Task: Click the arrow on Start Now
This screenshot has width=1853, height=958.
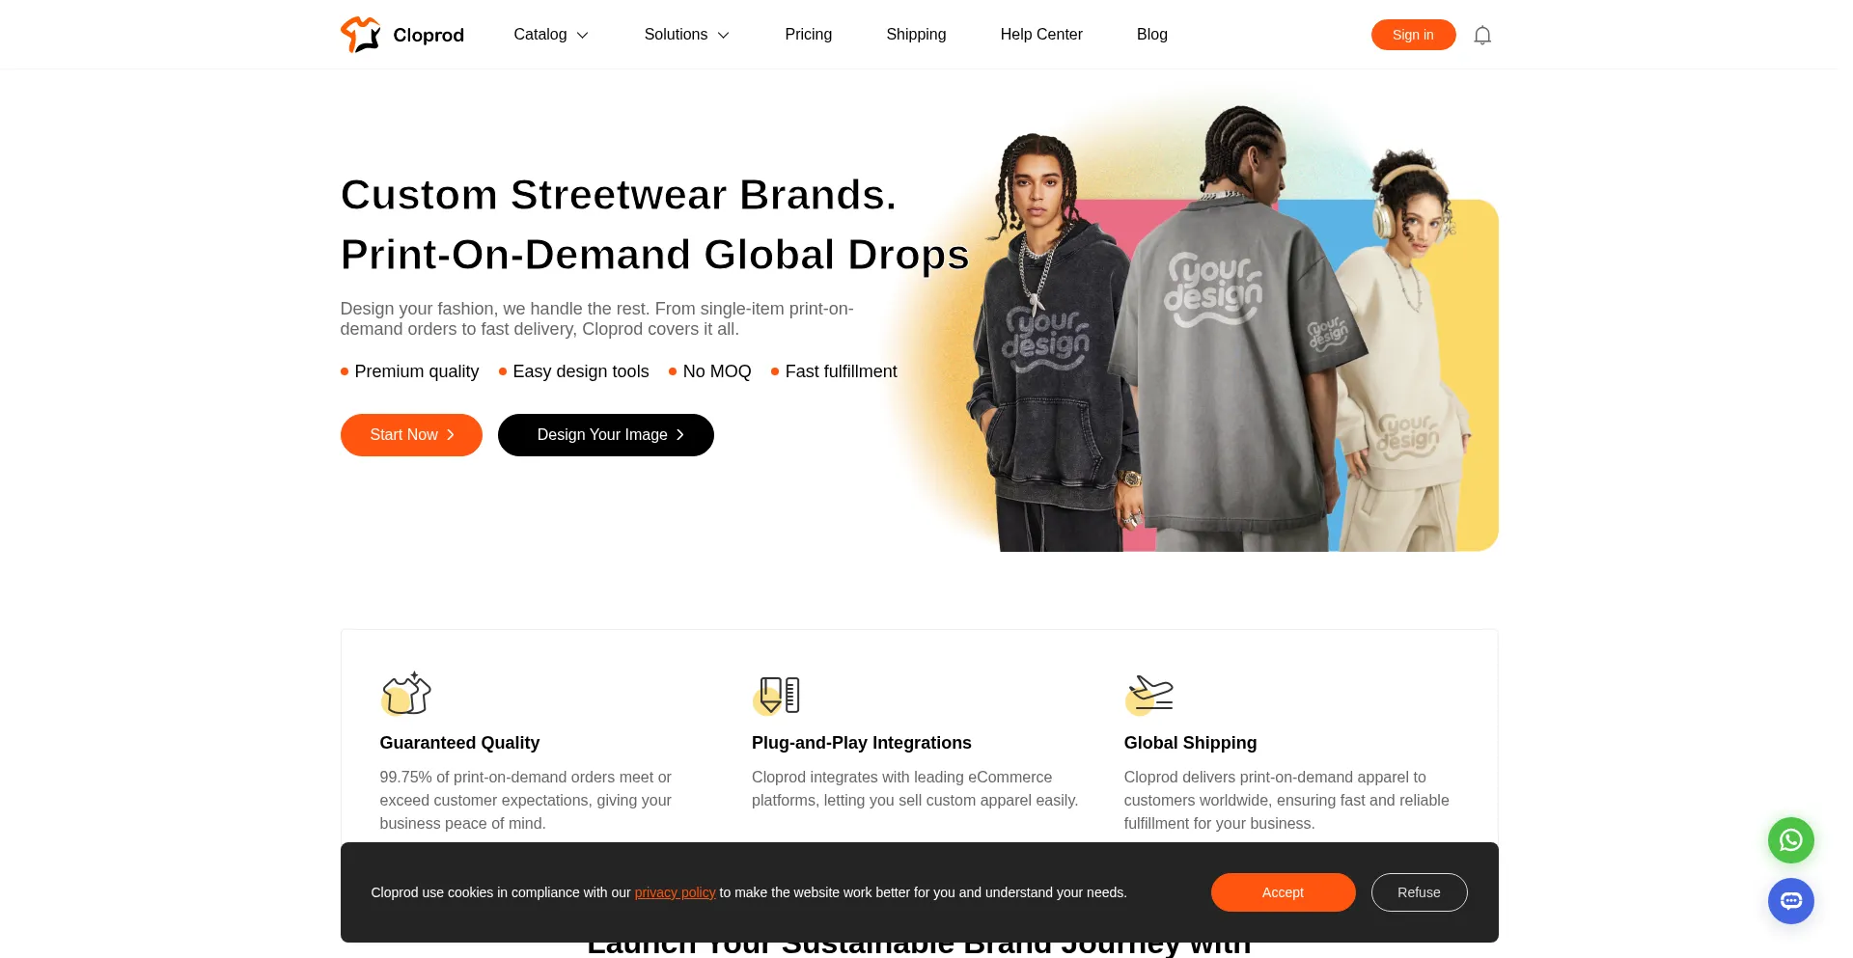Action: click(x=450, y=435)
